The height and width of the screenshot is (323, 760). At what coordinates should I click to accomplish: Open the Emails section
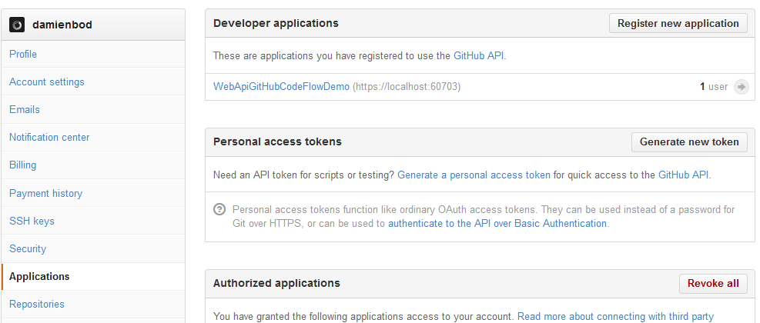coord(25,109)
